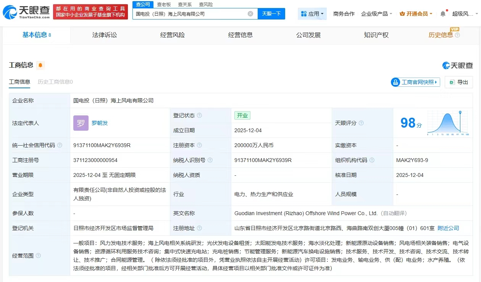481x282 pixels.
Task: Click the help icon beside 统一社会信用代码
Action: 60,145
